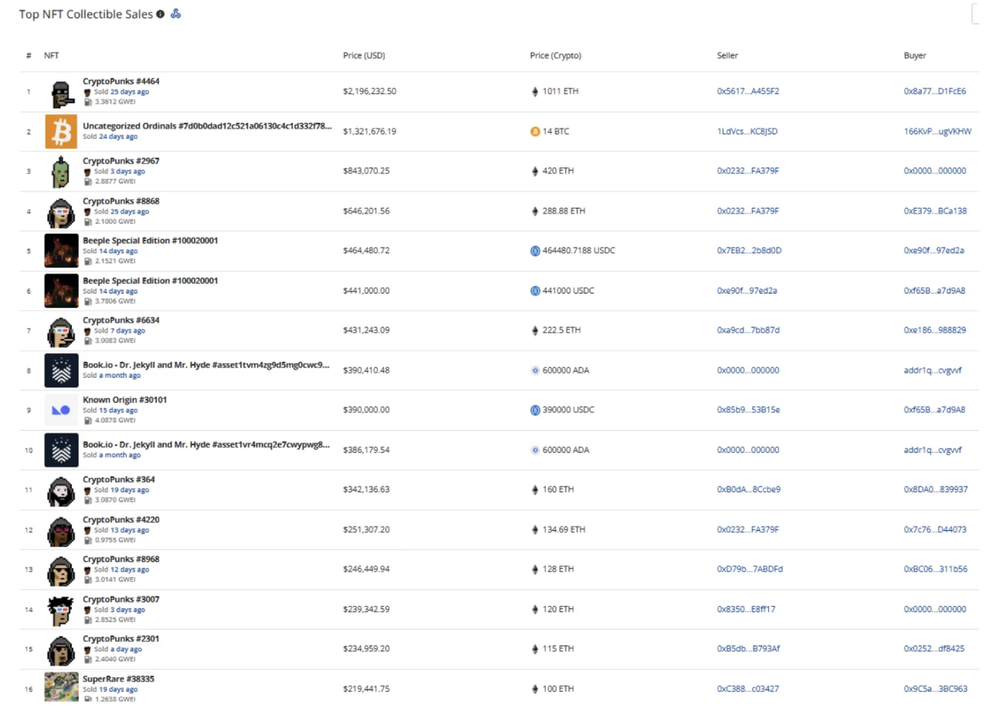Open the Uncategorized Ordinals #7d0b0dad title
This screenshot has width=985, height=716.
pos(207,126)
